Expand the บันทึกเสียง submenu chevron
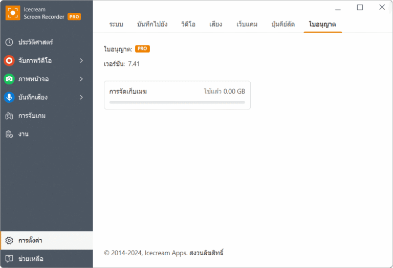Viewport: 393px width, 268px height. pyautogui.click(x=81, y=97)
